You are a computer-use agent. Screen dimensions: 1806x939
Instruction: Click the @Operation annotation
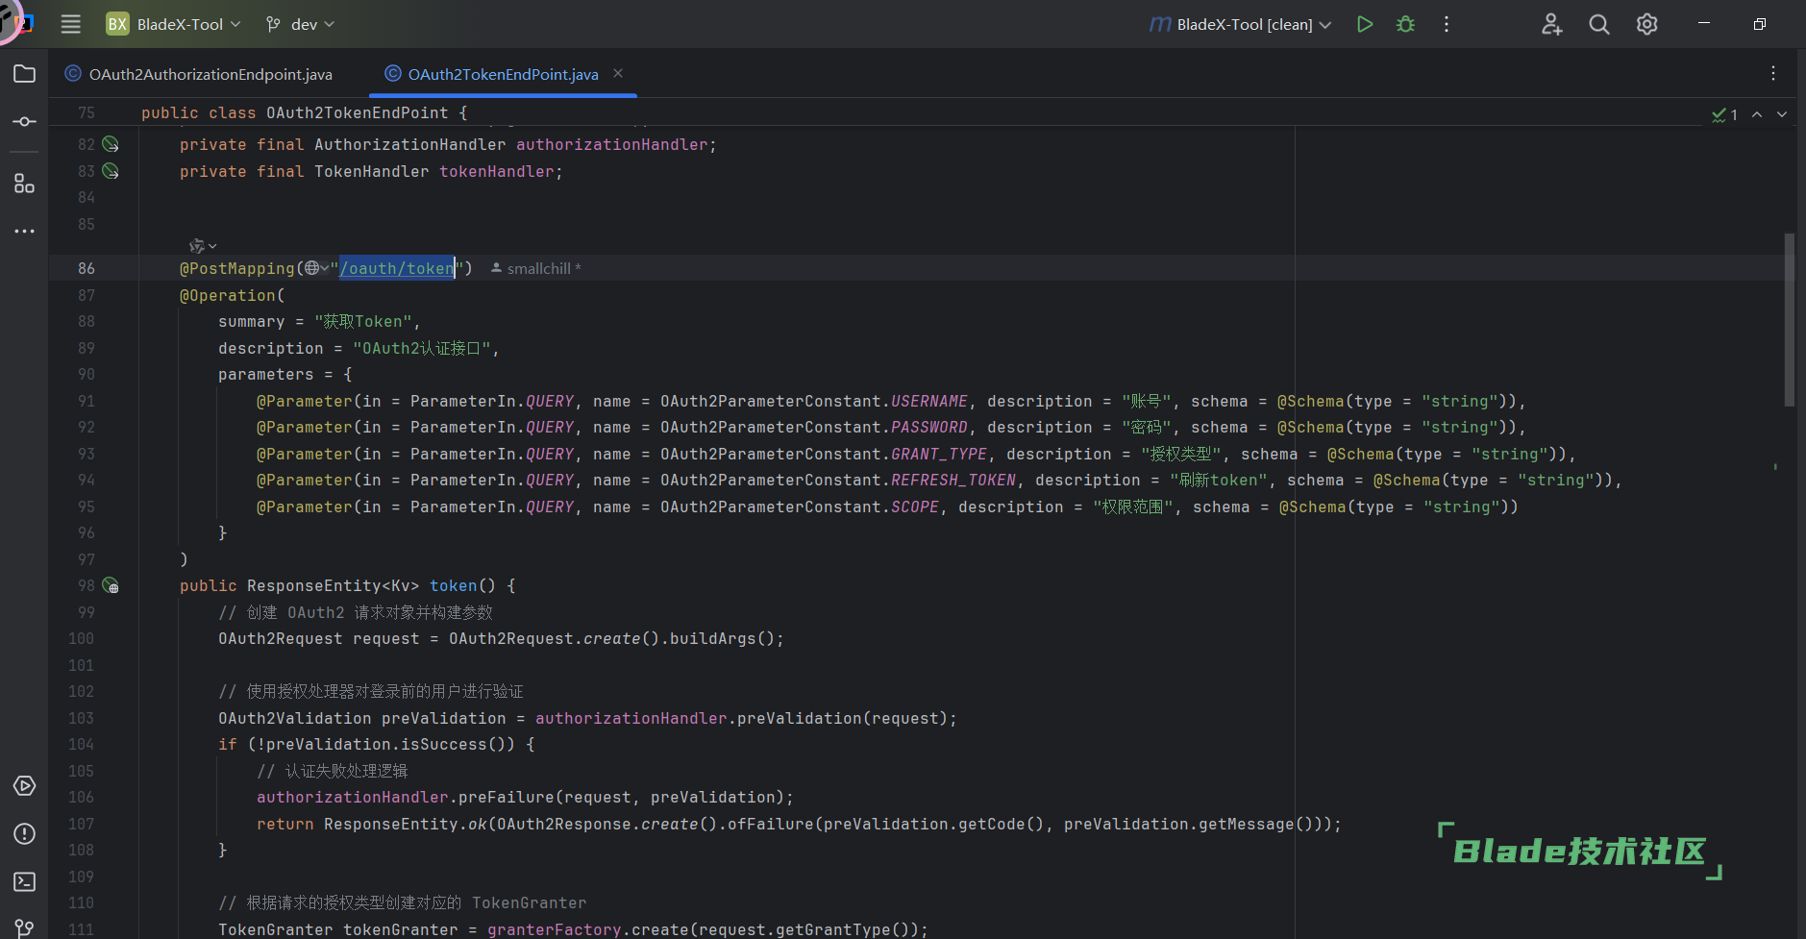(x=228, y=295)
